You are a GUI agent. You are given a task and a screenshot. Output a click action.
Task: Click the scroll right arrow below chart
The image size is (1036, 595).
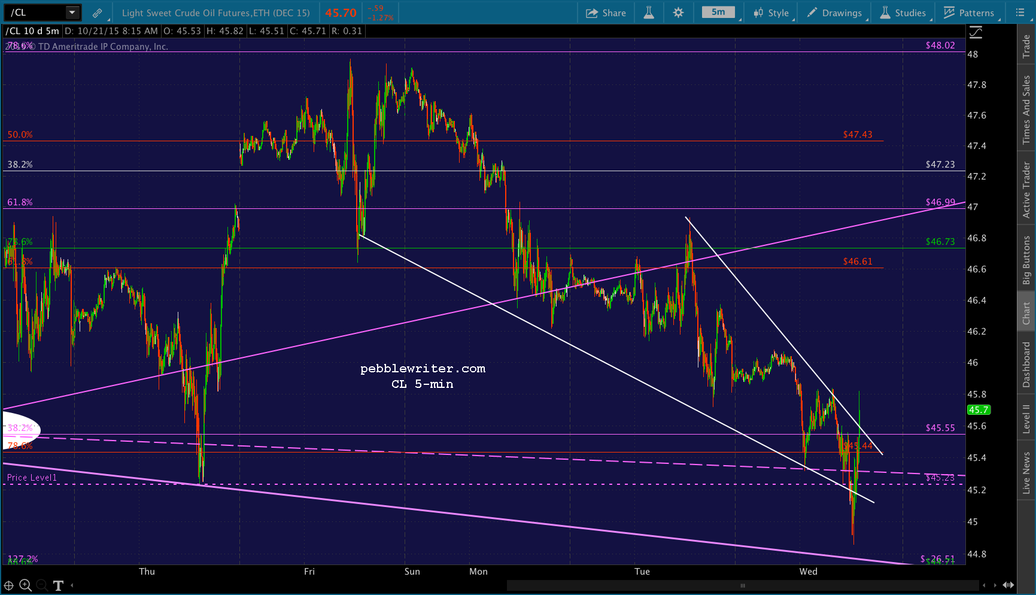995,585
